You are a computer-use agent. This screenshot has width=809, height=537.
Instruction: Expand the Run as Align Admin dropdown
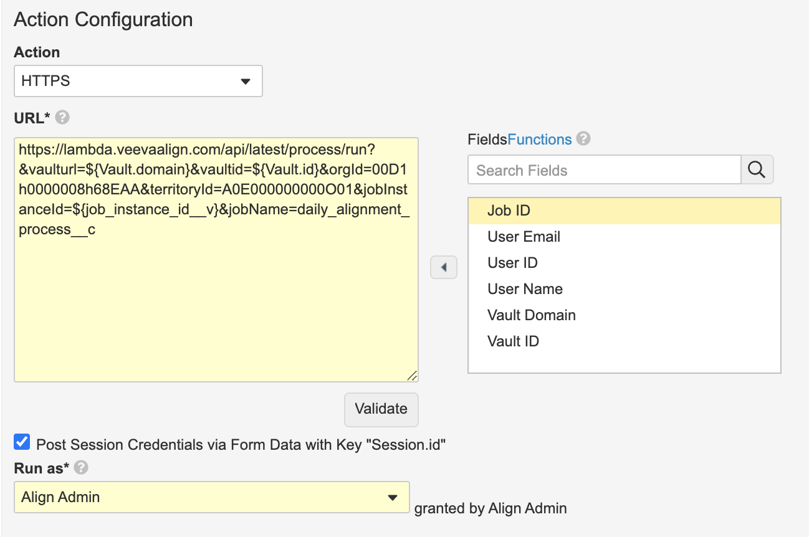coord(211,497)
